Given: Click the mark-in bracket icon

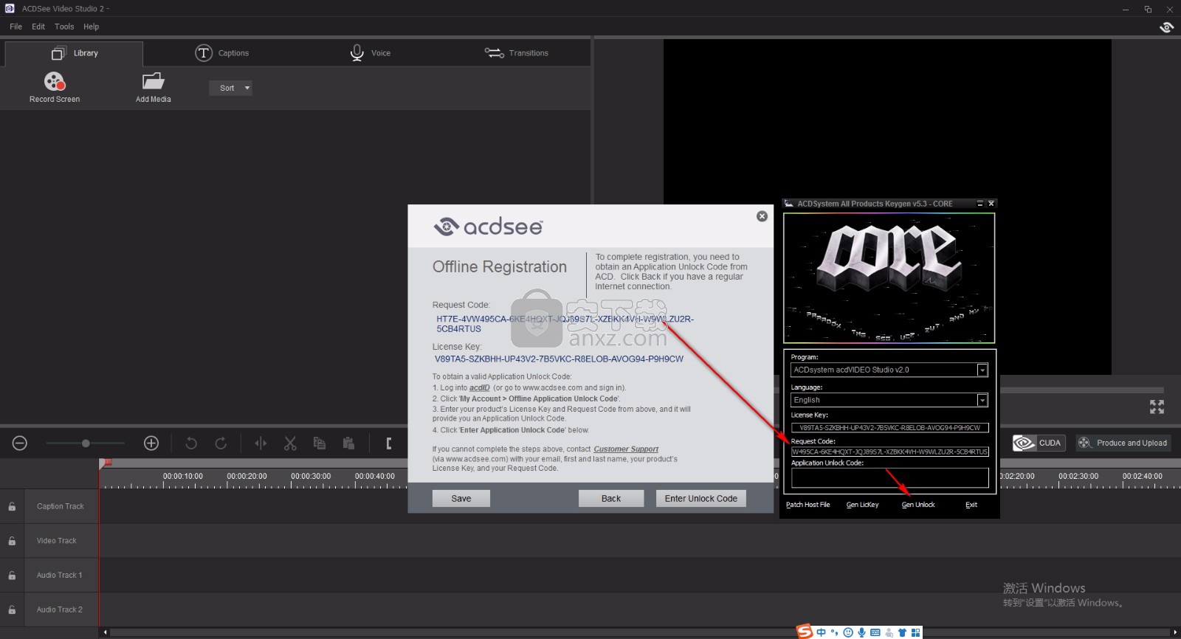Looking at the screenshot, I should click(389, 443).
